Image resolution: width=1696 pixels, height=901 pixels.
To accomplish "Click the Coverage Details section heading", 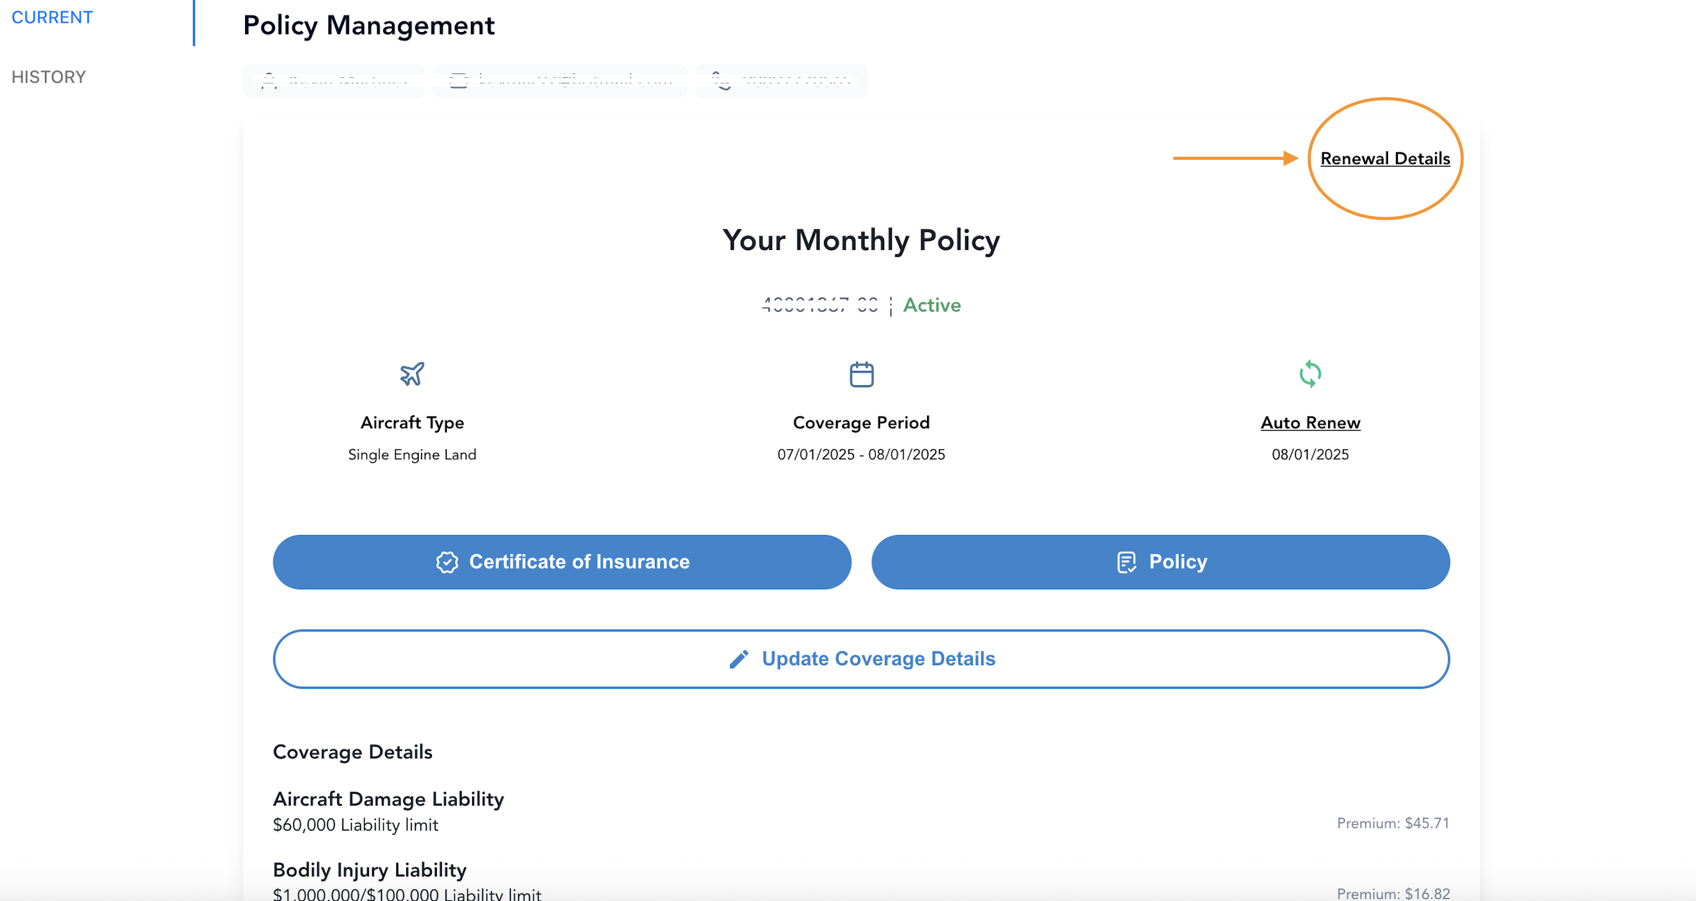I will [353, 752].
